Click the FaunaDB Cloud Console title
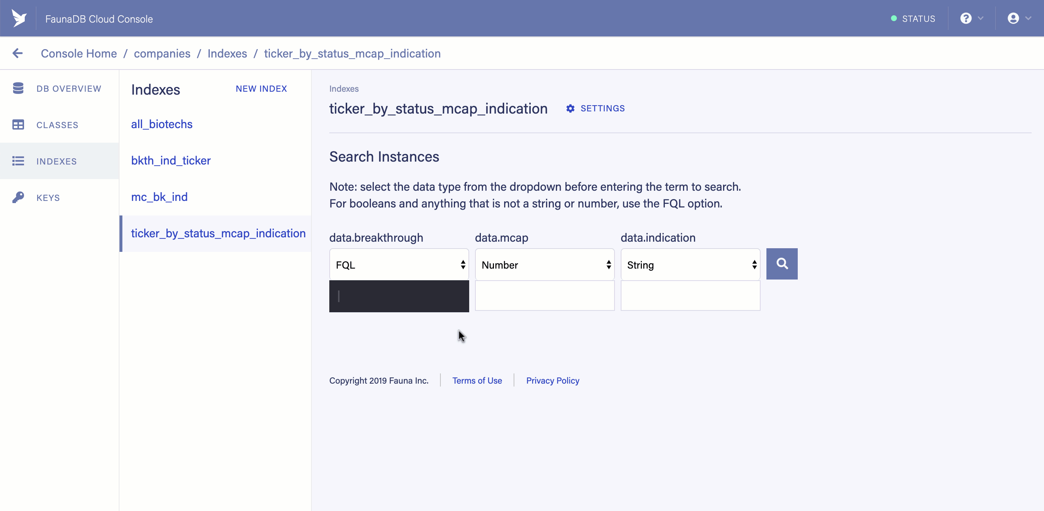 pyautogui.click(x=99, y=19)
